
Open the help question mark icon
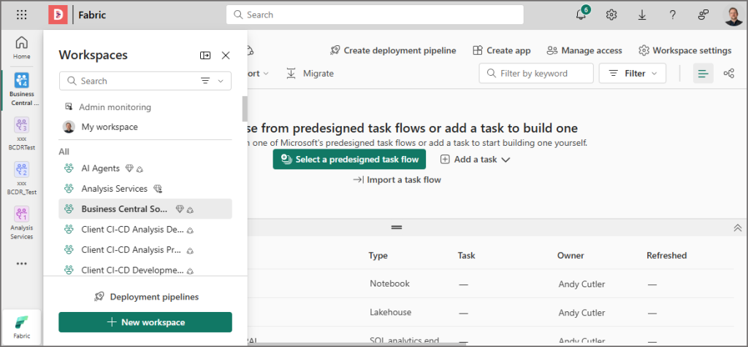pyautogui.click(x=672, y=15)
